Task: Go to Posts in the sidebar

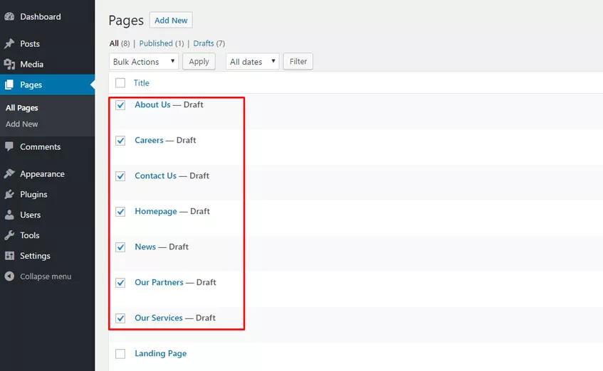Action: [30, 44]
